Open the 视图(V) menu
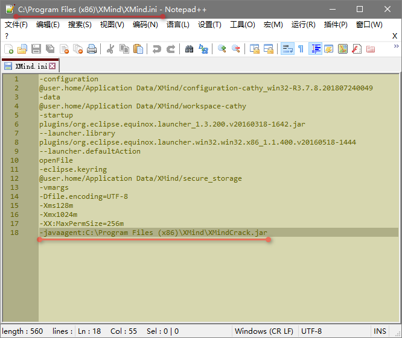This screenshot has height=338, width=402. tap(112, 25)
